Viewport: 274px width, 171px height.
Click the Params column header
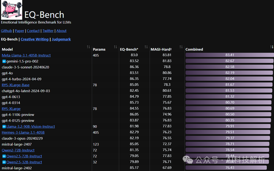pyautogui.click(x=99, y=50)
